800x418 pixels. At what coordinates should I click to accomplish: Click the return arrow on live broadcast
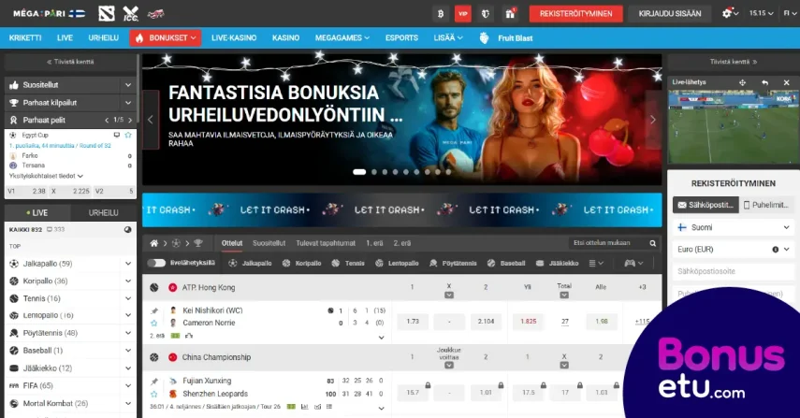tap(764, 82)
